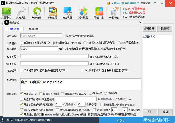Uncheck the 开启百变TDK checkbox
The image size is (175, 123).
click(x=22, y=93)
